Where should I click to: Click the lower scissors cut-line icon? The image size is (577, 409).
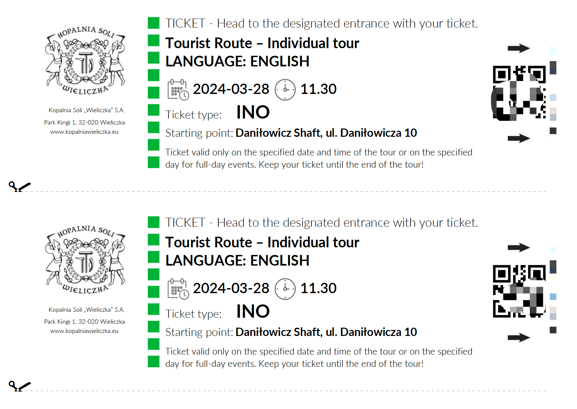tap(20, 386)
